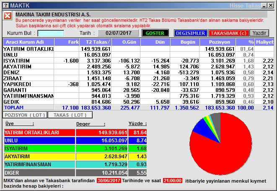Close the MAKTK window with the title bar X
277x191 pixels.
tap(271, 5)
